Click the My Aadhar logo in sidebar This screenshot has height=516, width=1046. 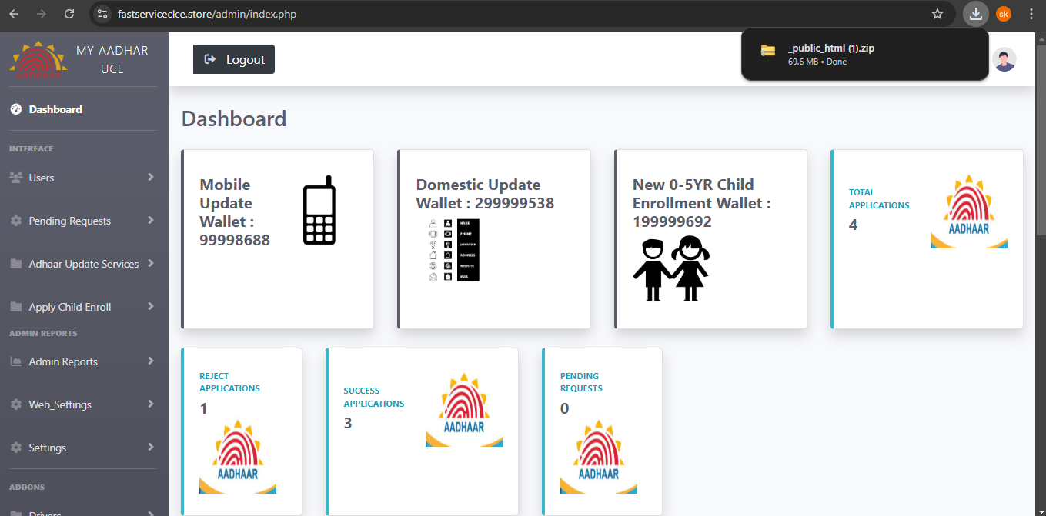point(38,60)
